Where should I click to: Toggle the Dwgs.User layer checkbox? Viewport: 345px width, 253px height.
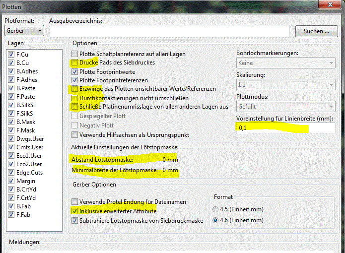(11, 139)
